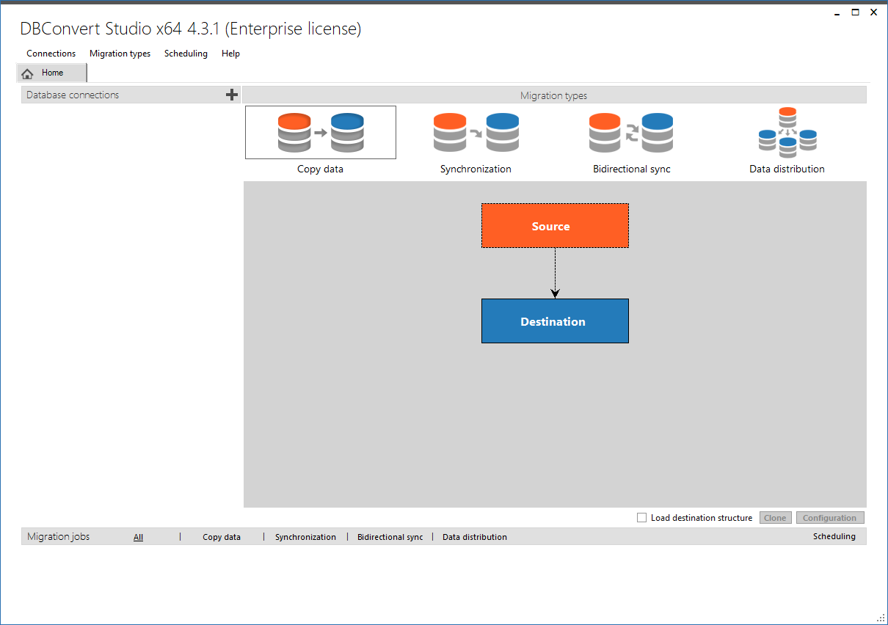Open Scheduling in the Migration jobs bar
This screenshot has height=625, width=888.
tap(834, 536)
